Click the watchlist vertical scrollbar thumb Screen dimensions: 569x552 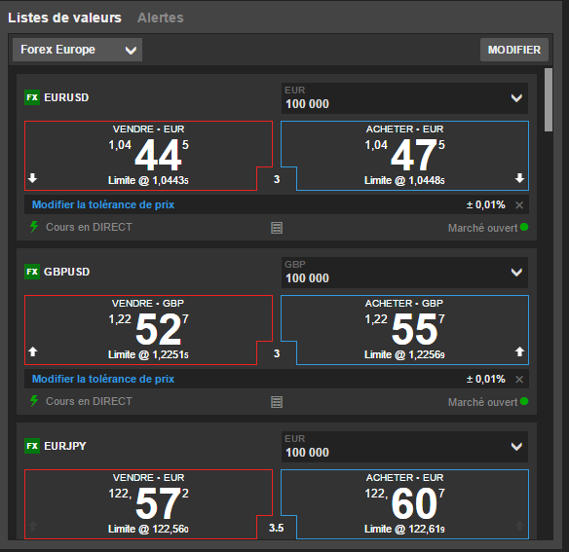coord(549,99)
